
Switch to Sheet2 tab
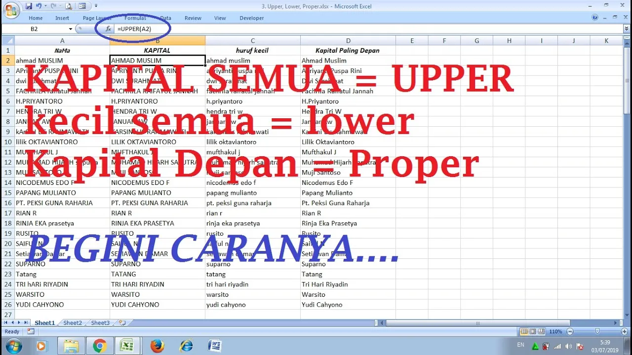pyautogui.click(x=73, y=323)
